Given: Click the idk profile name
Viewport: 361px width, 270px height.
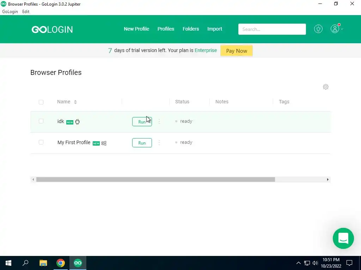Looking at the screenshot, I should pyautogui.click(x=61, y=121).
